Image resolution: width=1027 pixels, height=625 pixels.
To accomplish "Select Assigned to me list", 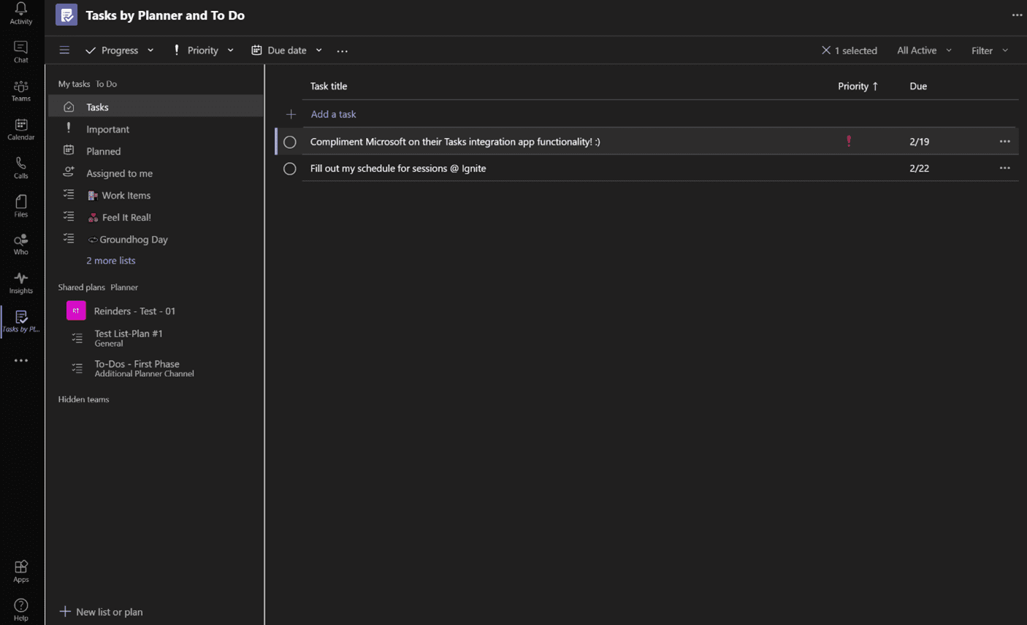I will point(156,173).
